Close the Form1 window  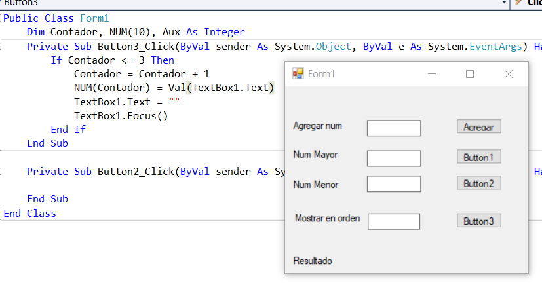509,74
